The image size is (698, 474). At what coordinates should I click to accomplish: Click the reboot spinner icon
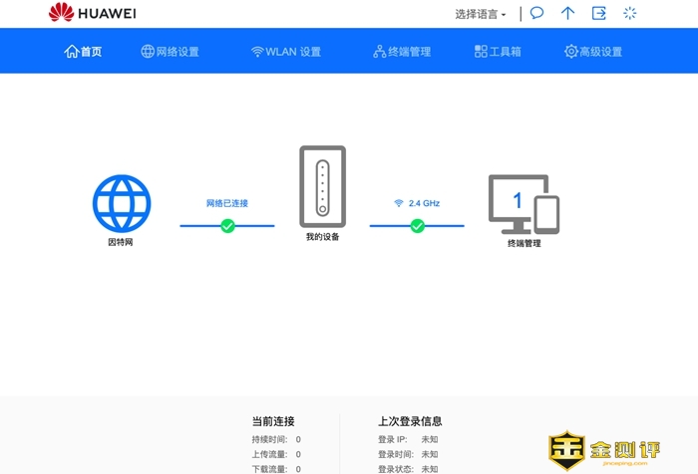click(629, 13)
